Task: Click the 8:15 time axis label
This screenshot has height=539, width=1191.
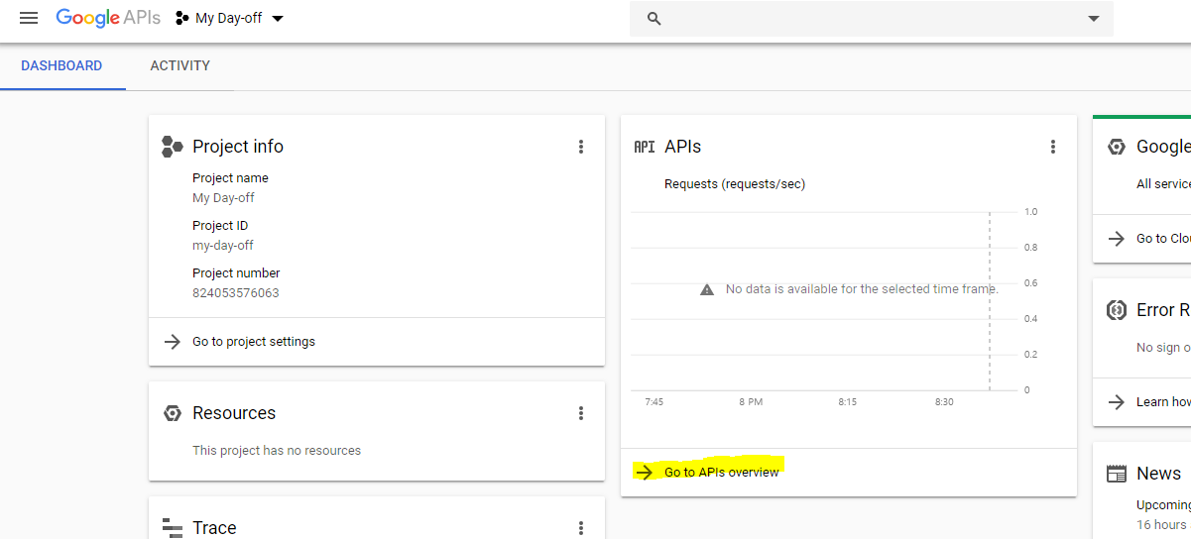Action: [x=847, y=402]
